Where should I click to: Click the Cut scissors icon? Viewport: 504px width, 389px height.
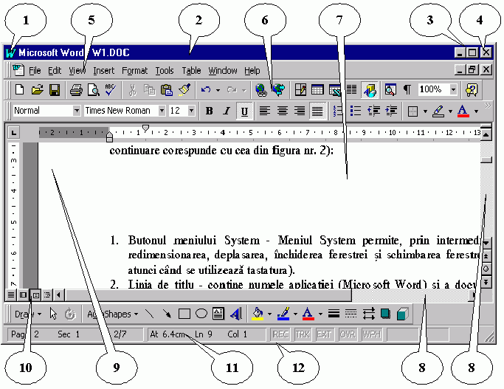click(x=132, y=90)
